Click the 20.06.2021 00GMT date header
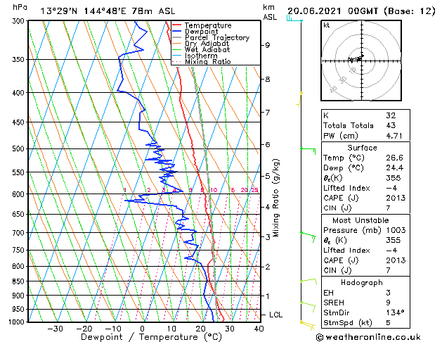This screenshot has height=342, width=442. pos(332,11)
